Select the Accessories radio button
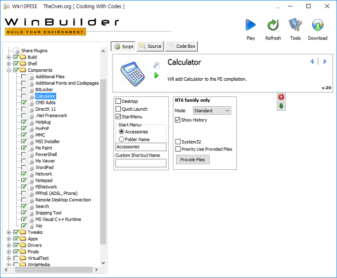337x278 pixels. (121, 131)
